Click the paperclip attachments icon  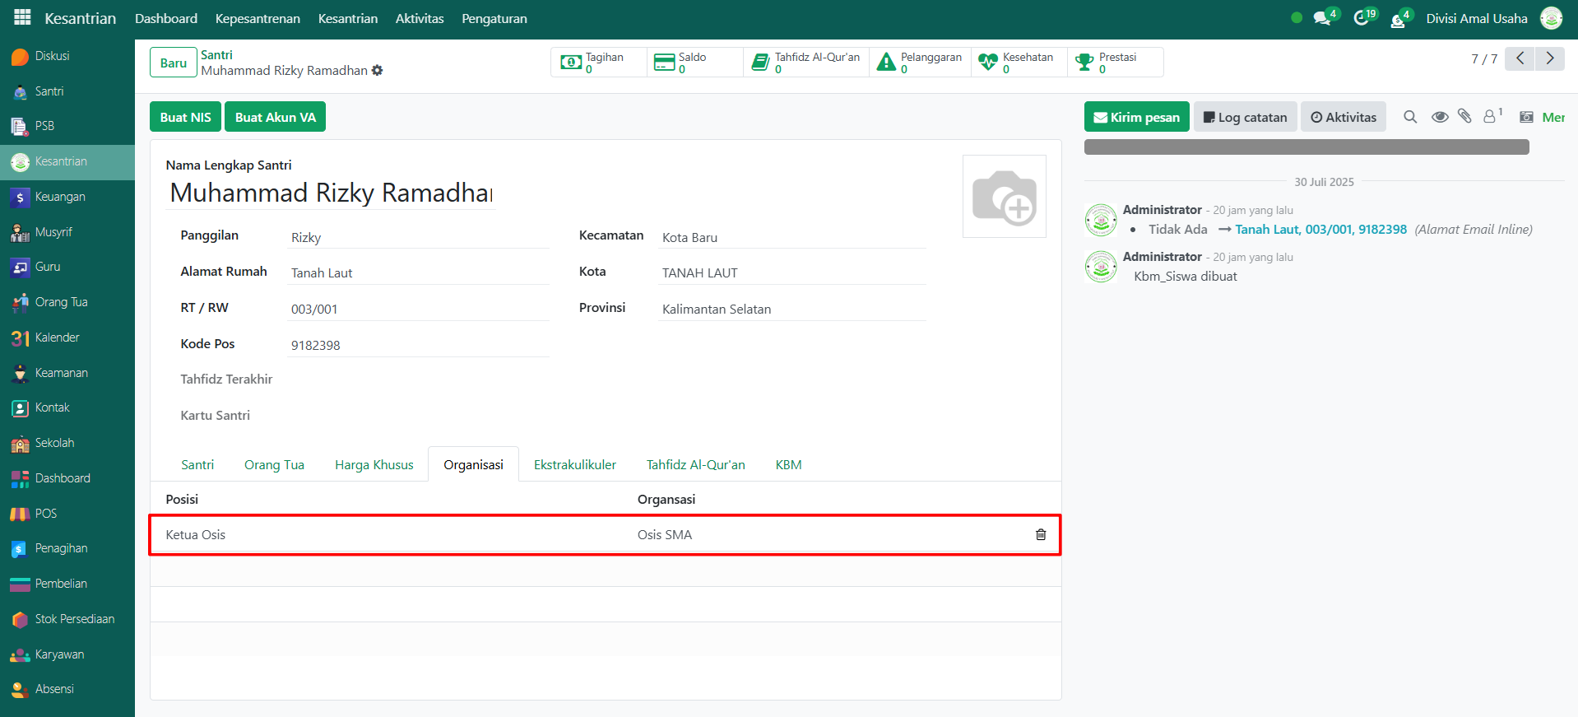(x=1464, y=117)
